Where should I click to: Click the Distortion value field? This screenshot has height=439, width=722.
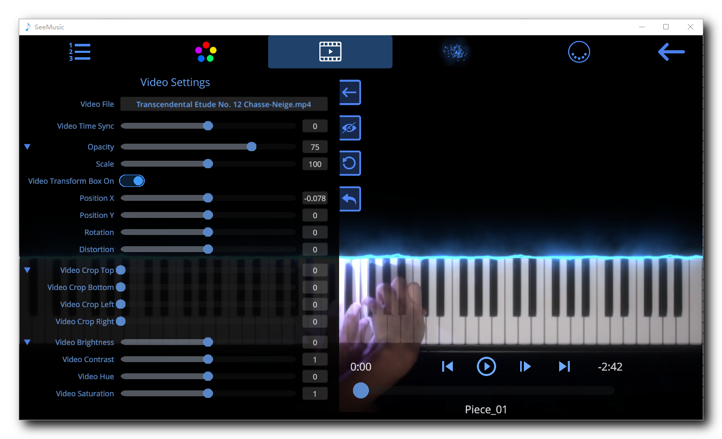(x=315, y=249)
